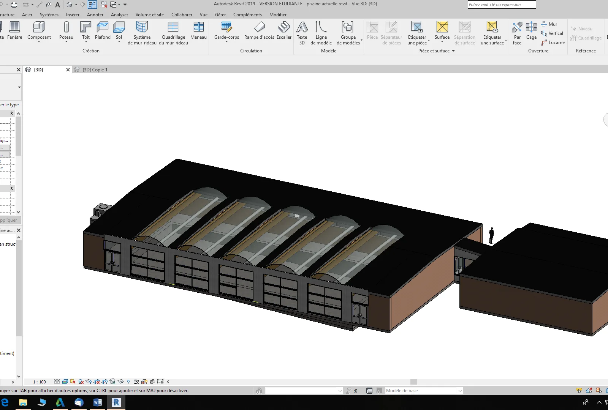
Task: Switch to the Gérer tab
Action: (x=220, y=15)
